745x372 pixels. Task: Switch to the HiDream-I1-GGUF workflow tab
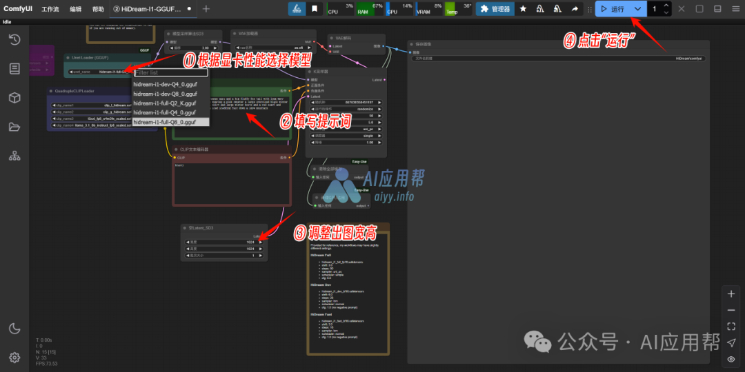point(152,8)
